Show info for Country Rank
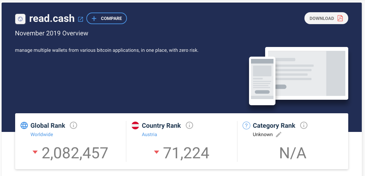Screen dimensions: 365x176 pos(189,125)
